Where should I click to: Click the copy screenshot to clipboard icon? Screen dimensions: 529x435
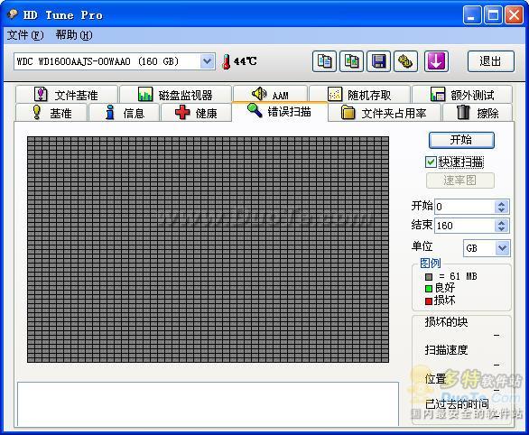[351, 61]
